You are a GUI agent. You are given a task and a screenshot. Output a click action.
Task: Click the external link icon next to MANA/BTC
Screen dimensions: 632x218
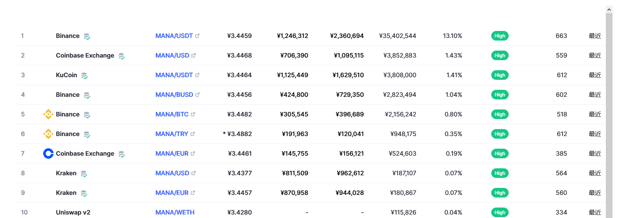193,114
